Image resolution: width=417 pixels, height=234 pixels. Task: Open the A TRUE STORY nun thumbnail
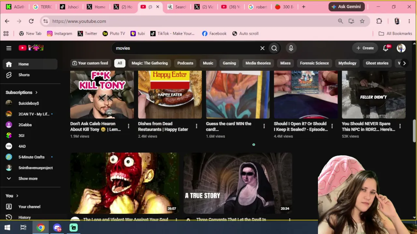pyautogui.click(x=238, y=183)
